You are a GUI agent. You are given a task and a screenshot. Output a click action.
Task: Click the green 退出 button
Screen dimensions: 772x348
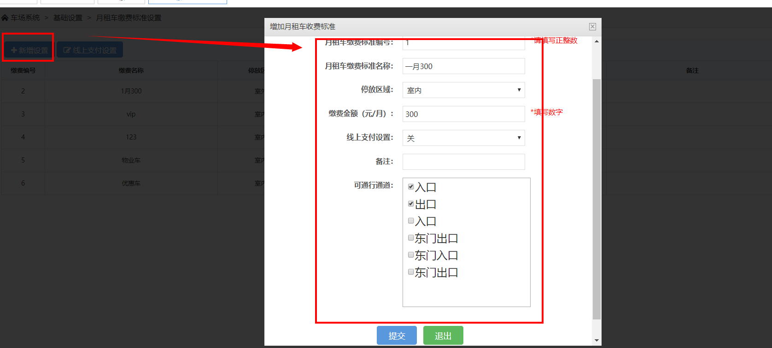point(443,336)
